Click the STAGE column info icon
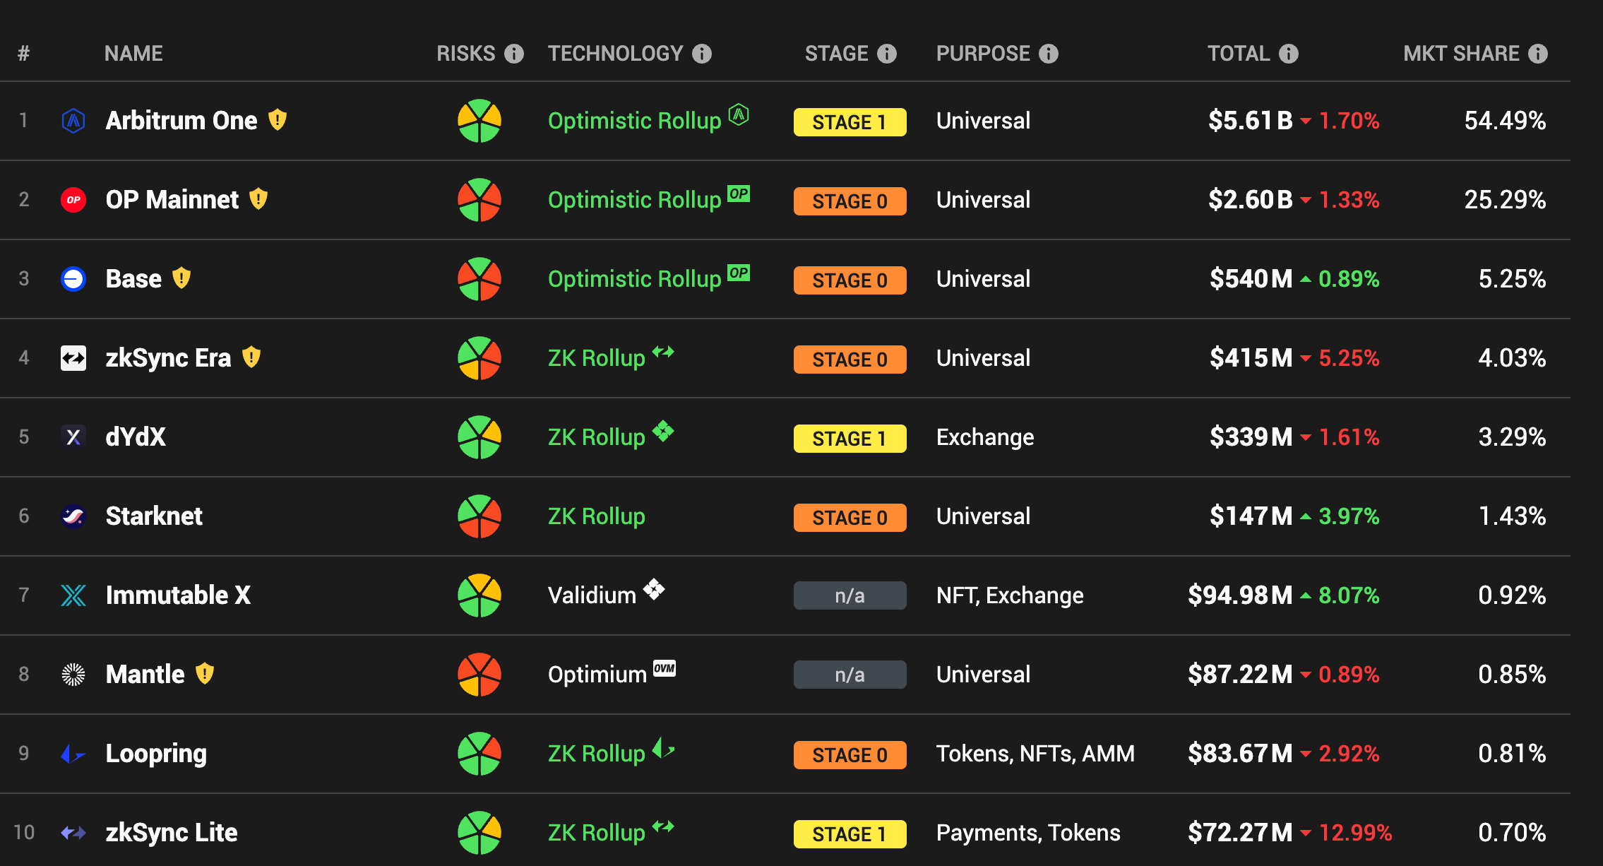Viewport: 1603px width, 866px height. [886, 54]
